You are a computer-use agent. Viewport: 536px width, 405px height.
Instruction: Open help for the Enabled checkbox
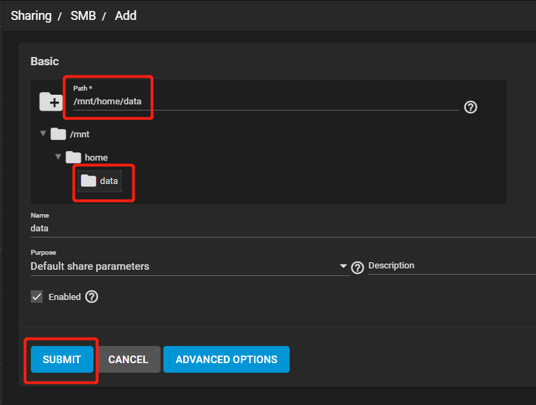(x=91, y=297)
